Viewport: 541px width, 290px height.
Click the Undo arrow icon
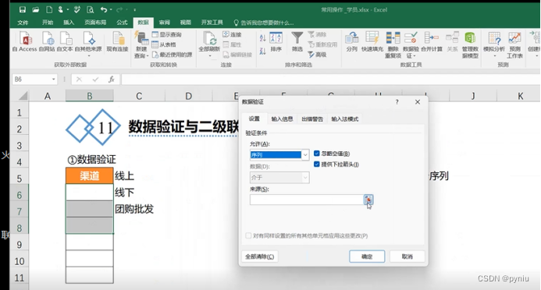[x=104, y=9]
